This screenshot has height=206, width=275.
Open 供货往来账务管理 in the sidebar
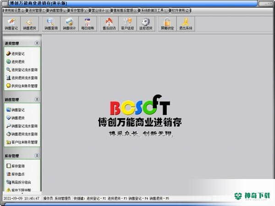(22, 86)
